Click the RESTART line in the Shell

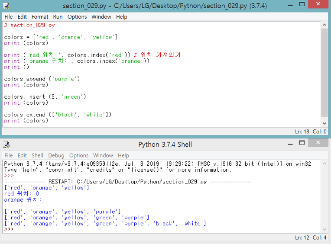pyautogui.click(x=127, y=182)
